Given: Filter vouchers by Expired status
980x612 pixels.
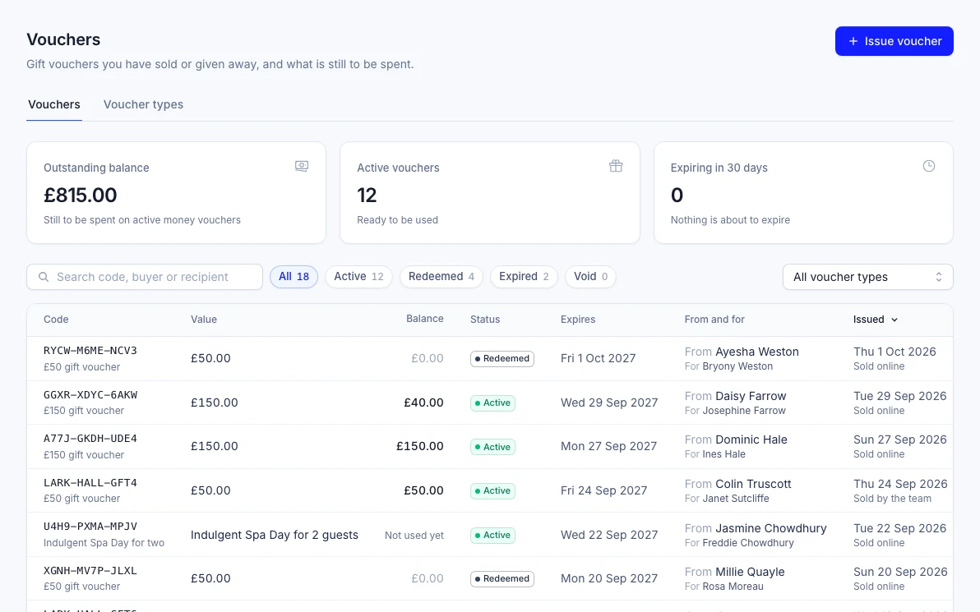Looking at the screenshot, I should (524, 277).
